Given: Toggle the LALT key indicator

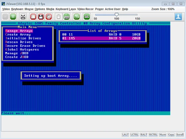Looking at the screenshot, I should click(x=125, y=135).
